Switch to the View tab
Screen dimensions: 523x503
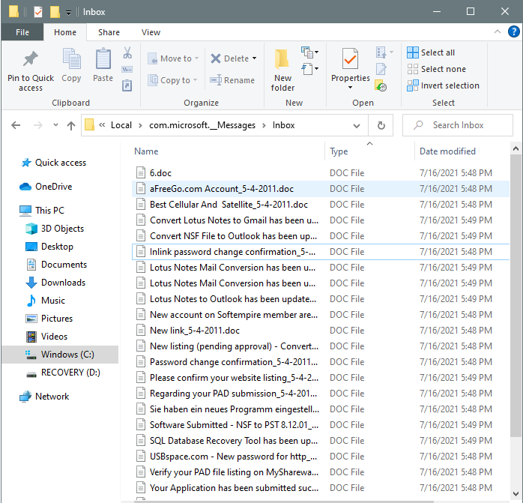(x=151, y=32)
